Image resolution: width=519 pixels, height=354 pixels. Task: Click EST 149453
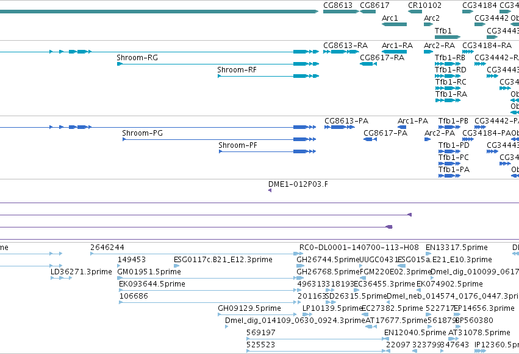click(119, 266)
